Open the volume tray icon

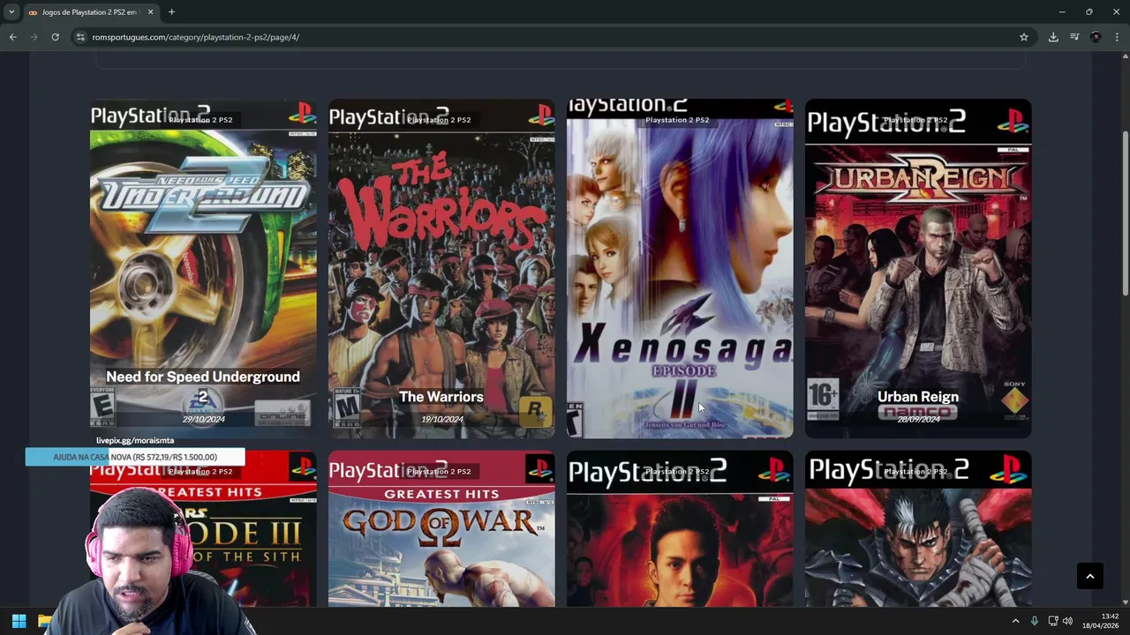point(1067,621)
